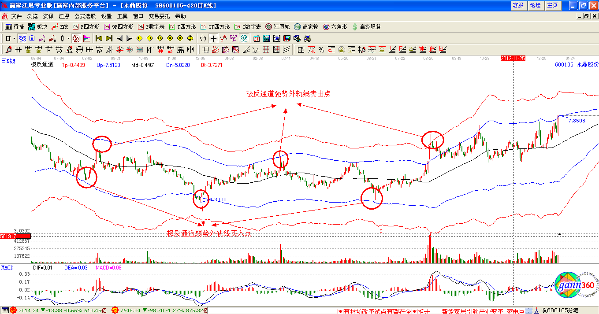
Task: Open the 行情 market quotes view
Action: coord(15,27)
